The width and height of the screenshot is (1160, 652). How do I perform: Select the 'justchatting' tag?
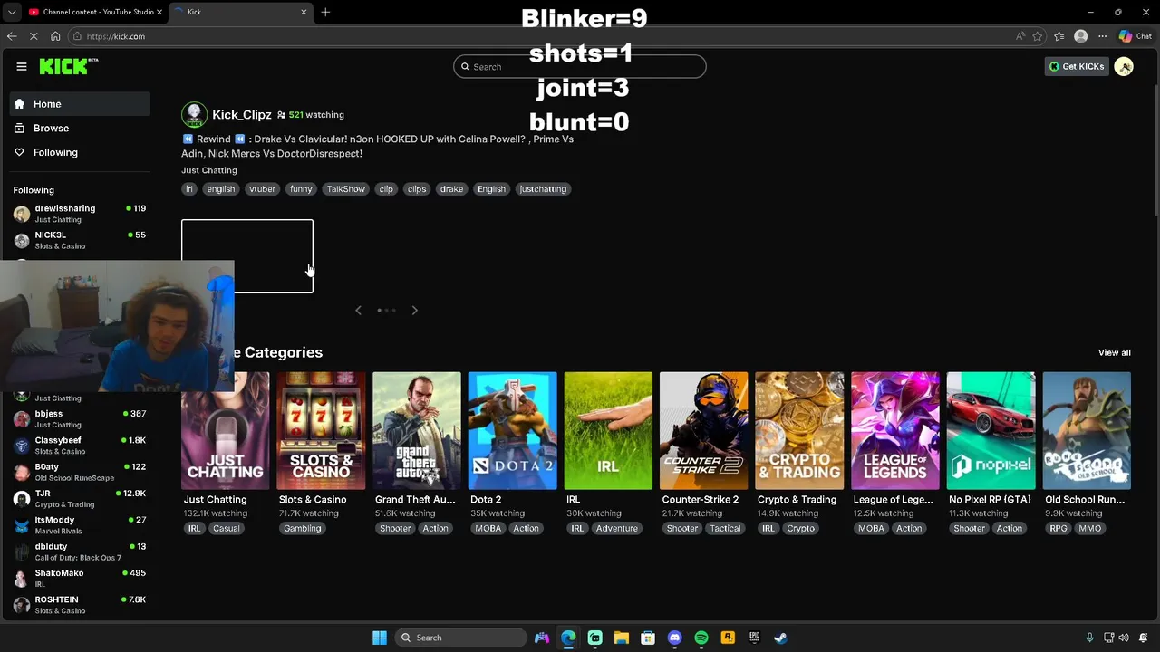point(543,189)
